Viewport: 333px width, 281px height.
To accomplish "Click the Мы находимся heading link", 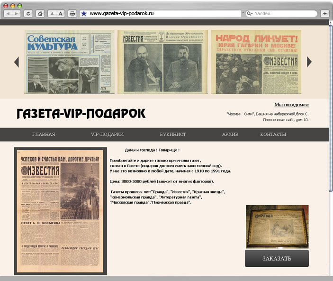I will [x=292, y=105].
